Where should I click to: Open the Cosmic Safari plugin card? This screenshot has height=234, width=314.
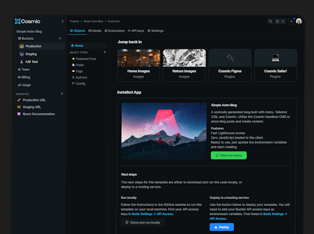click(x=275, y=65)
